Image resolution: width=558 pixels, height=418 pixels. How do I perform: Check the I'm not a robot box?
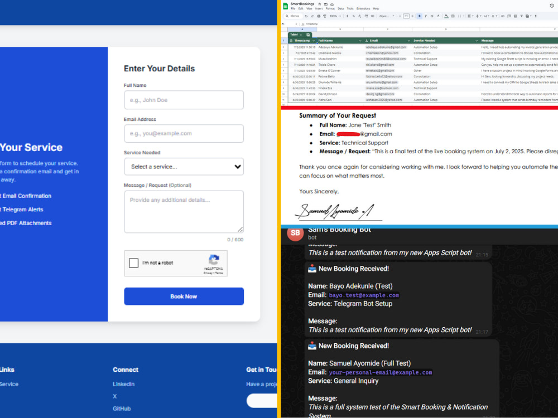[133, 263]
